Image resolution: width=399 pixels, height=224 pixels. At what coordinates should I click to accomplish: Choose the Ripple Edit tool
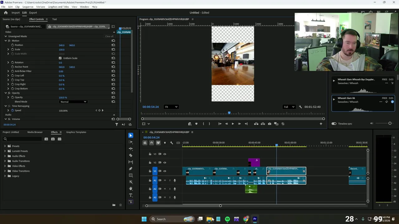click(131, 149)
